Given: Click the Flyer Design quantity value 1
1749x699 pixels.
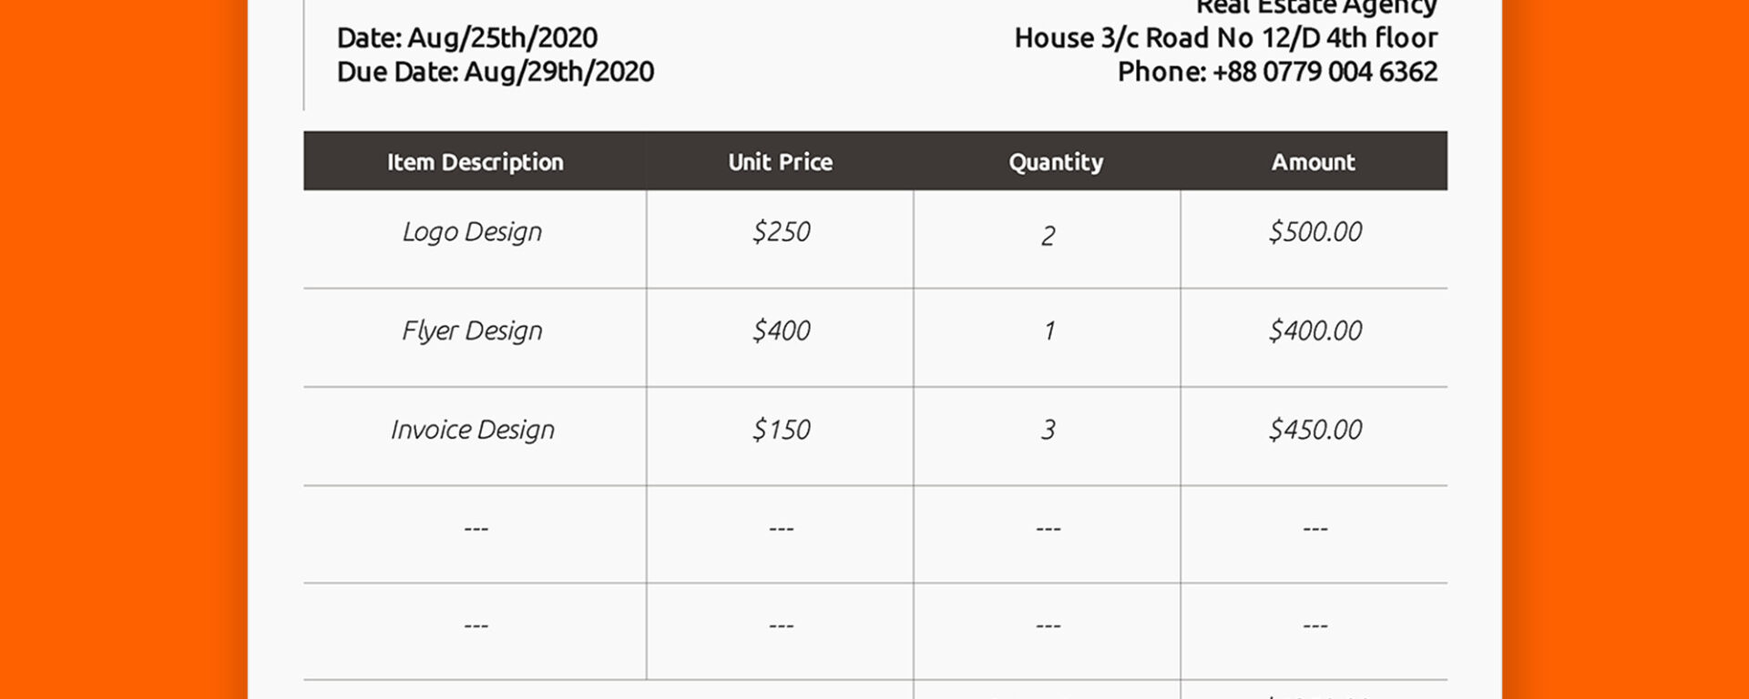Looking at the screenshot, I should pos(1048,330).
